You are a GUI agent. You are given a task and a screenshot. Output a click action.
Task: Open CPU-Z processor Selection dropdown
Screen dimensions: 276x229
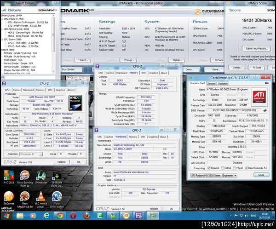(x=32, y=154)
